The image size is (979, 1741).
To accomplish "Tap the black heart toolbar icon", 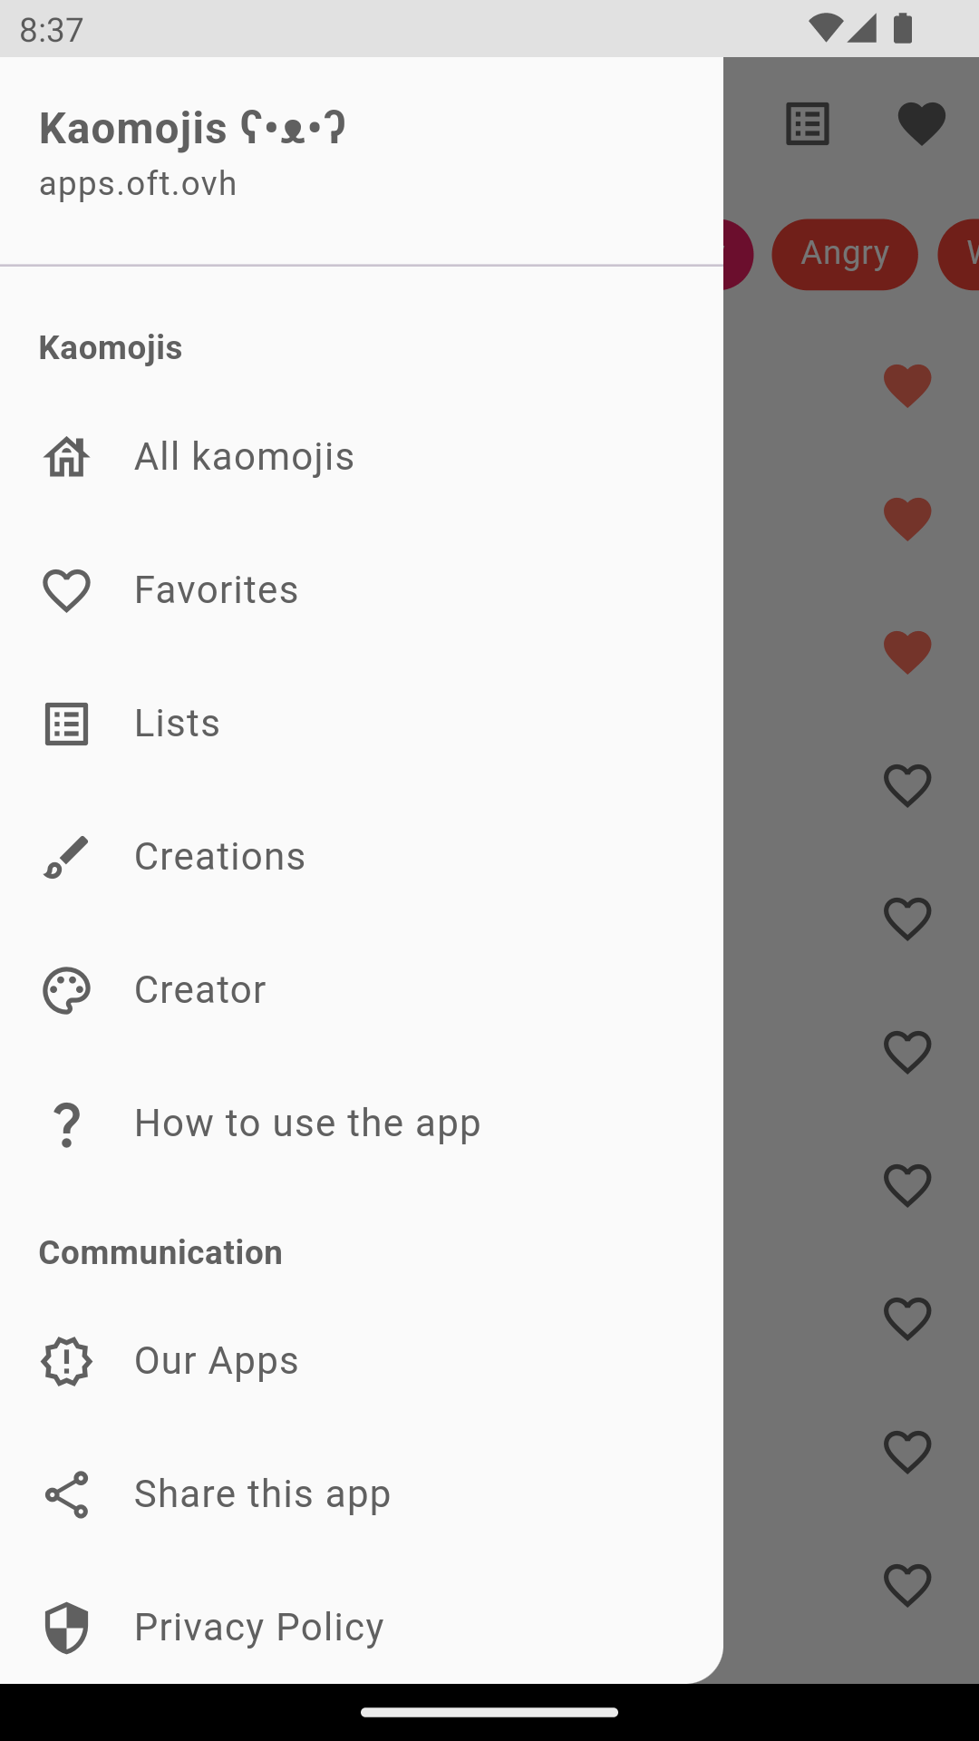I will tap(922, 124).
